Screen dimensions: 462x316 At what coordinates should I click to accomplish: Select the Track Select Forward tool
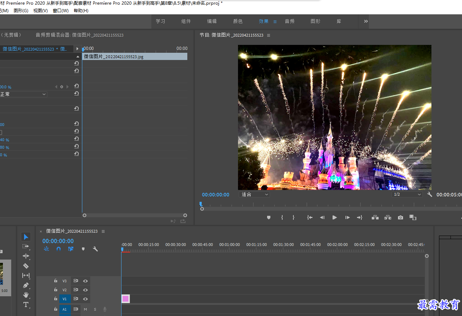26,246
